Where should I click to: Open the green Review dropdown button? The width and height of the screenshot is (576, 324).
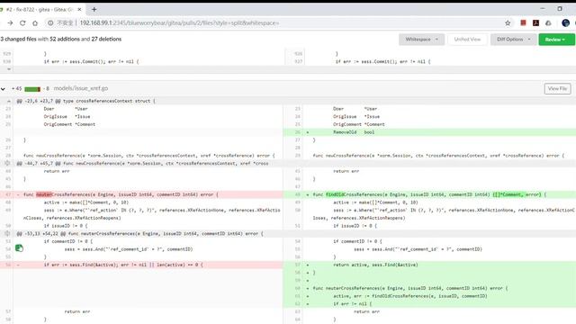(556, 40)
